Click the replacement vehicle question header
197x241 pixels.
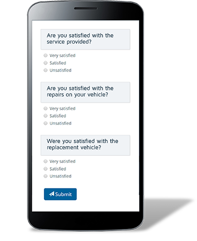(x=85, y=145)
